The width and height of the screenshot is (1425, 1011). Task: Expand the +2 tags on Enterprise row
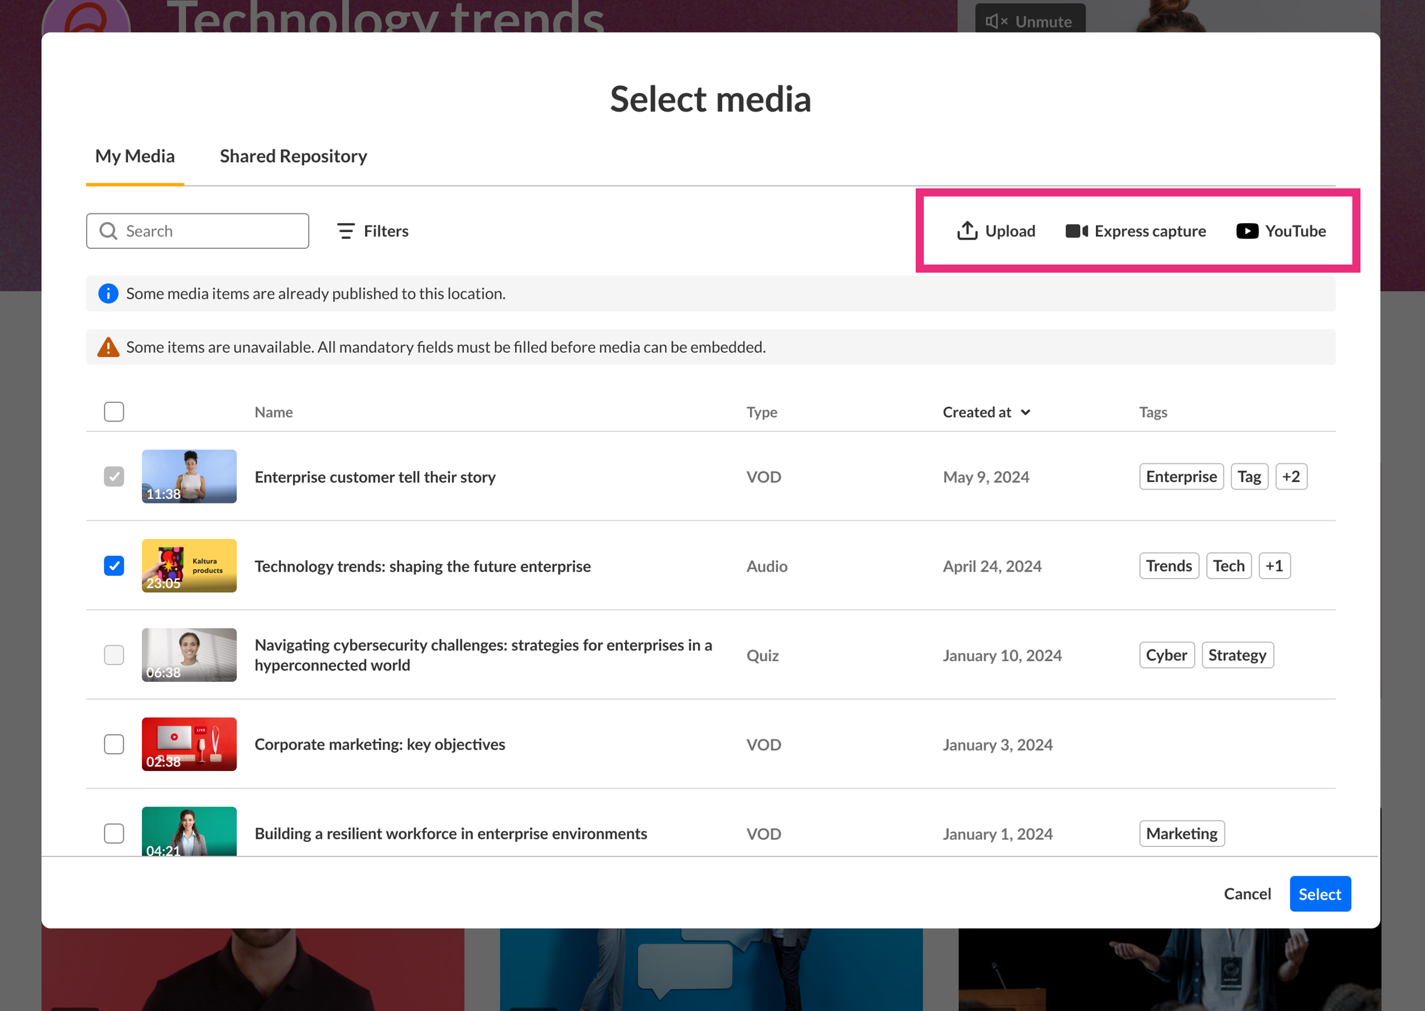click(x=1291, y=476)
